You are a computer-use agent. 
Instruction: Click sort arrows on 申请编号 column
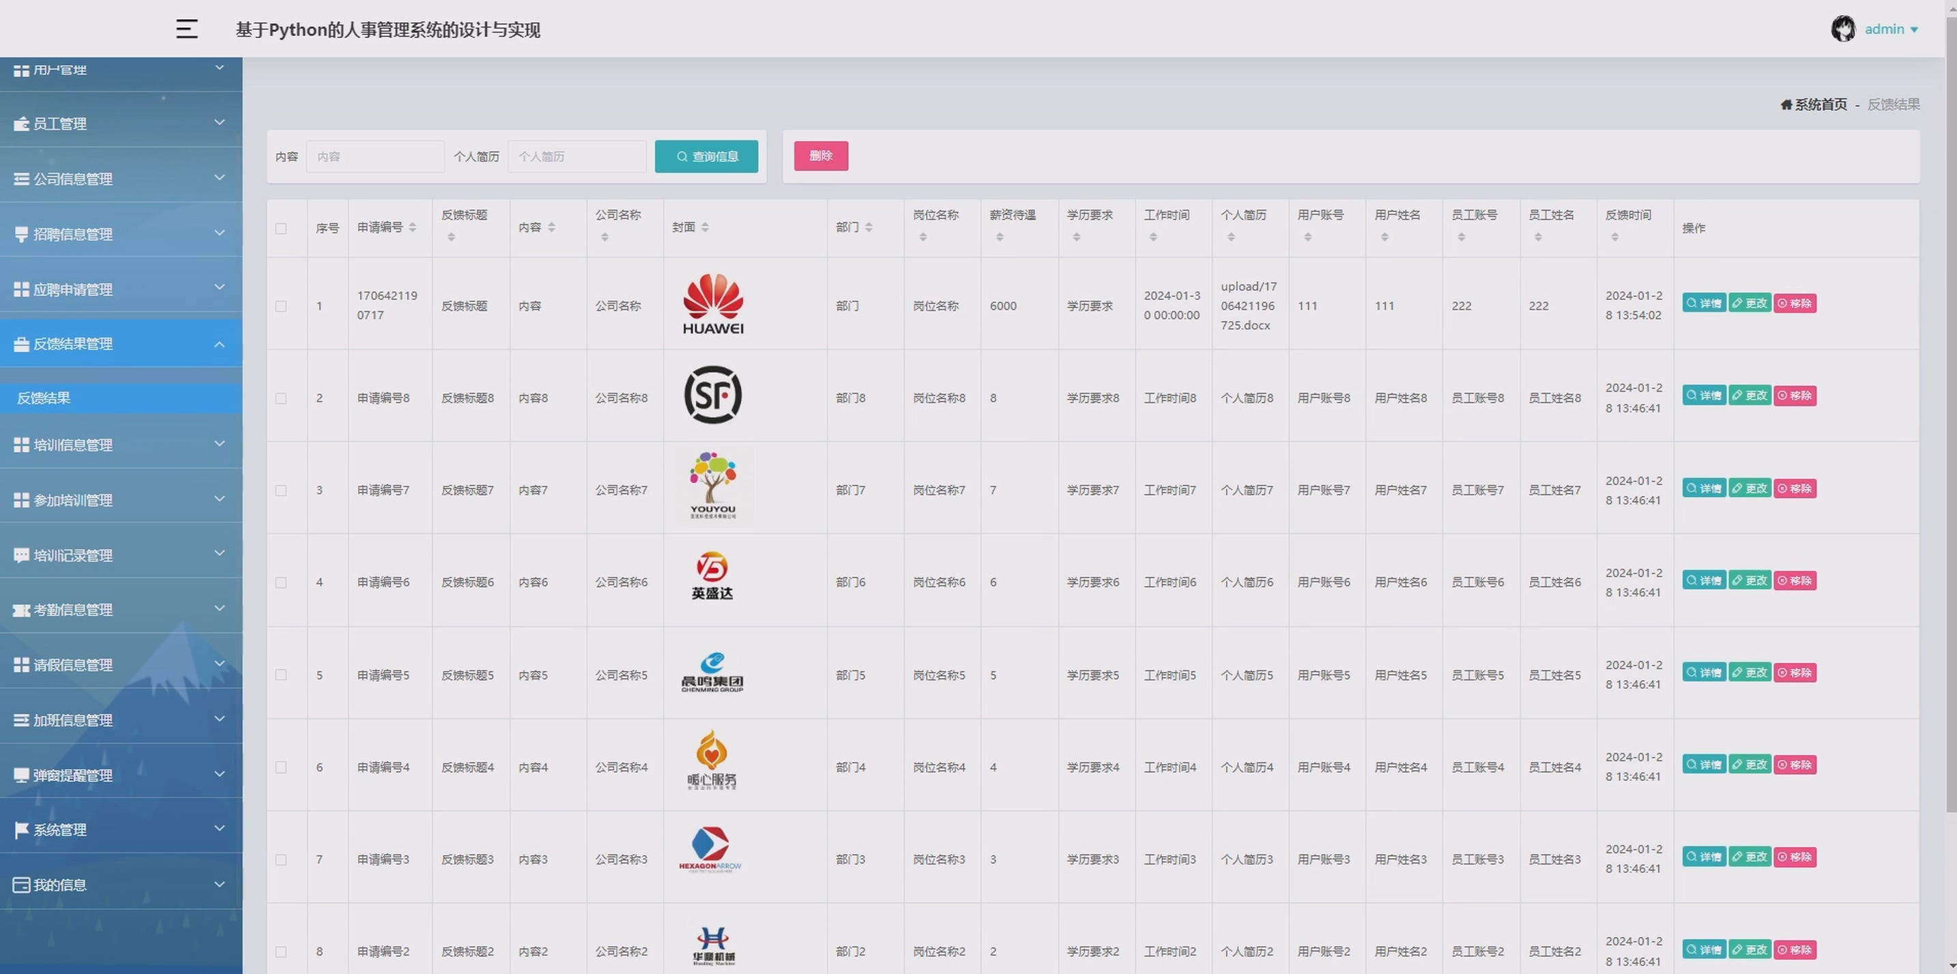pyautogui.click(x=413, y=227)
